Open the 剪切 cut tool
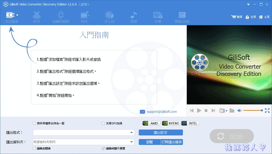This screenshot has width=272, height=154. click(37, 17)
